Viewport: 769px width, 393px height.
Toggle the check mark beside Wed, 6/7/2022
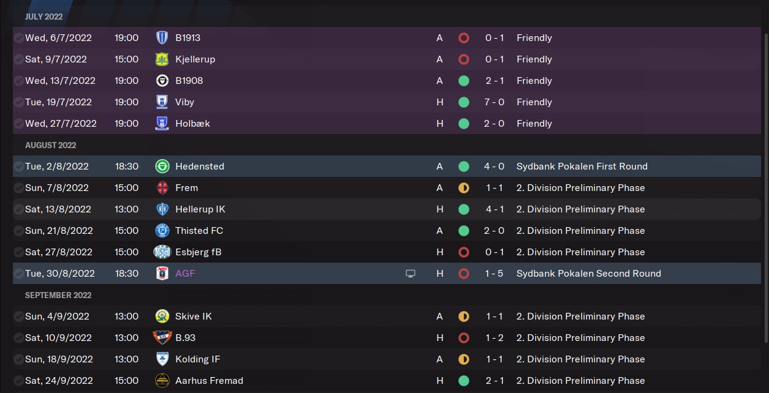pos(19,38)
